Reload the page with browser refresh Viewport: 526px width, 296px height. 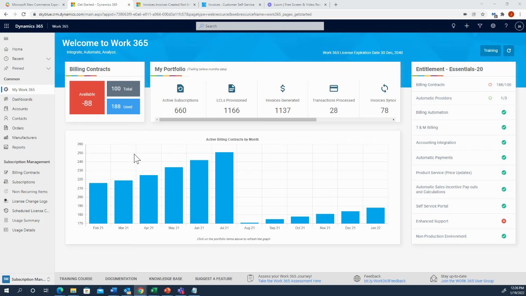tap(23, 14)
